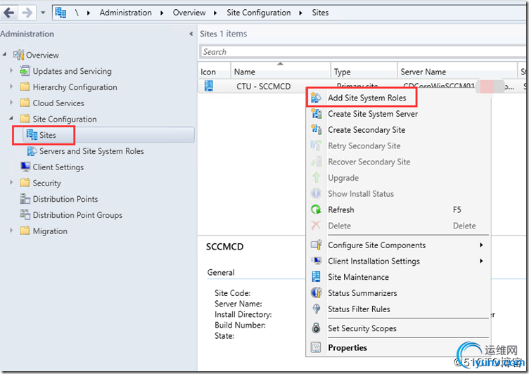Collapse the Site Configuration node
Screen dimensions: 529x374
coord(11,118)
